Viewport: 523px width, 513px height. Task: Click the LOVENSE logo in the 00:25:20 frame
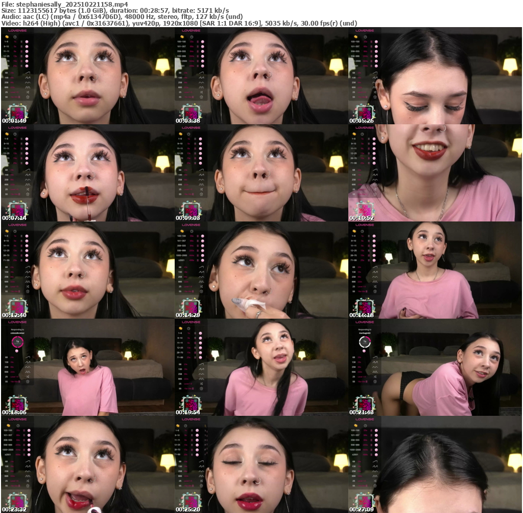pos(191,419)
